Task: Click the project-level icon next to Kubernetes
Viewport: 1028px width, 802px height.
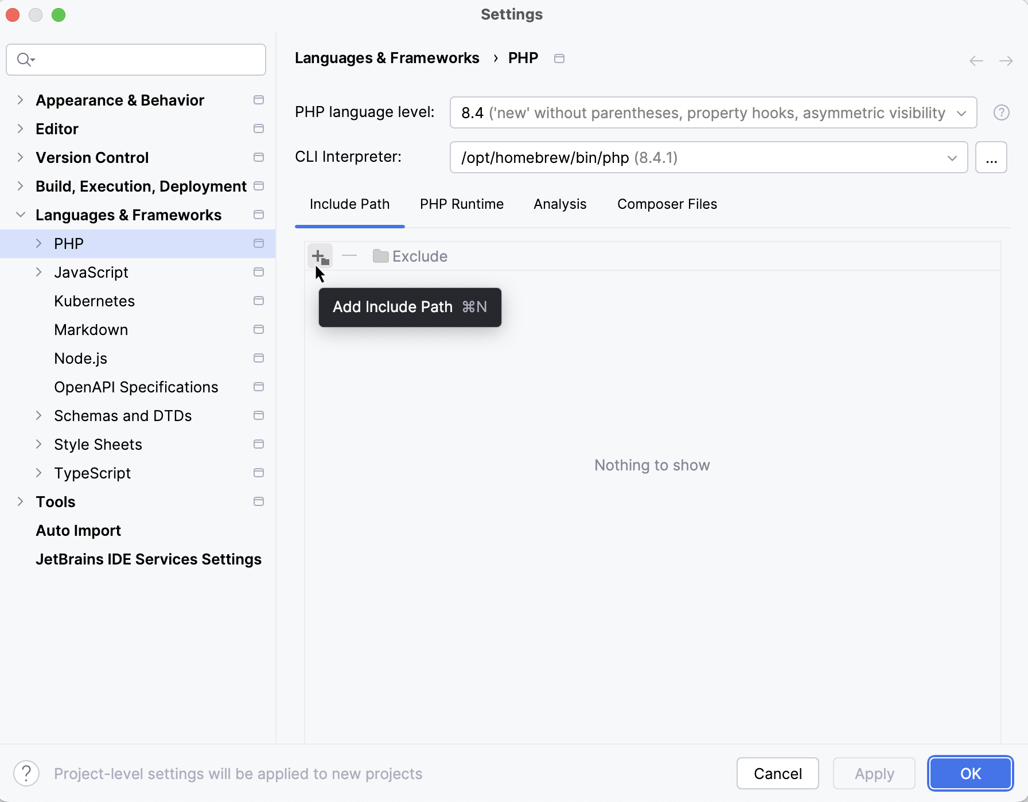Action: click(x=259, y=301)
